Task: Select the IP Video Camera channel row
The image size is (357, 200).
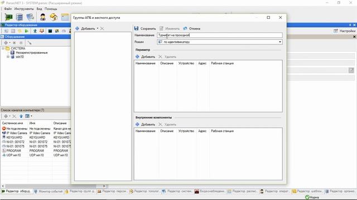Action: coord(36,133)
